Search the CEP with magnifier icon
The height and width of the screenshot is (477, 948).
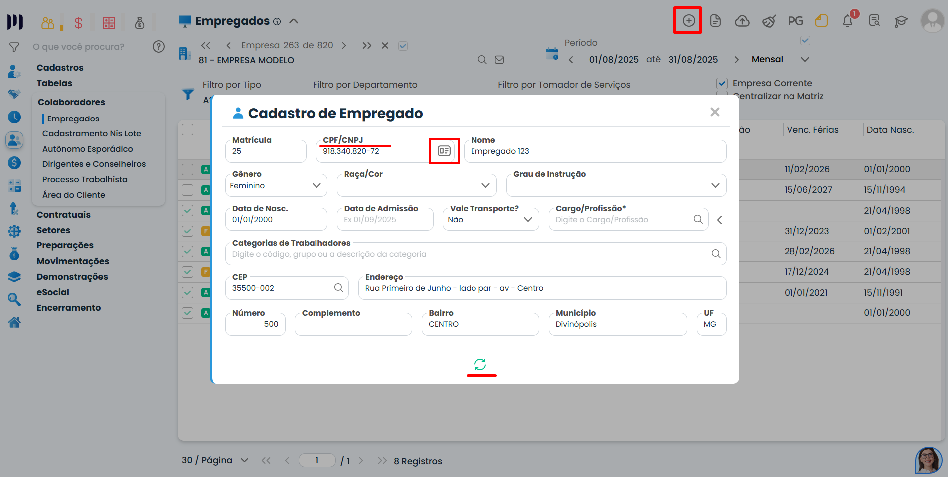[x=339, y=288]
